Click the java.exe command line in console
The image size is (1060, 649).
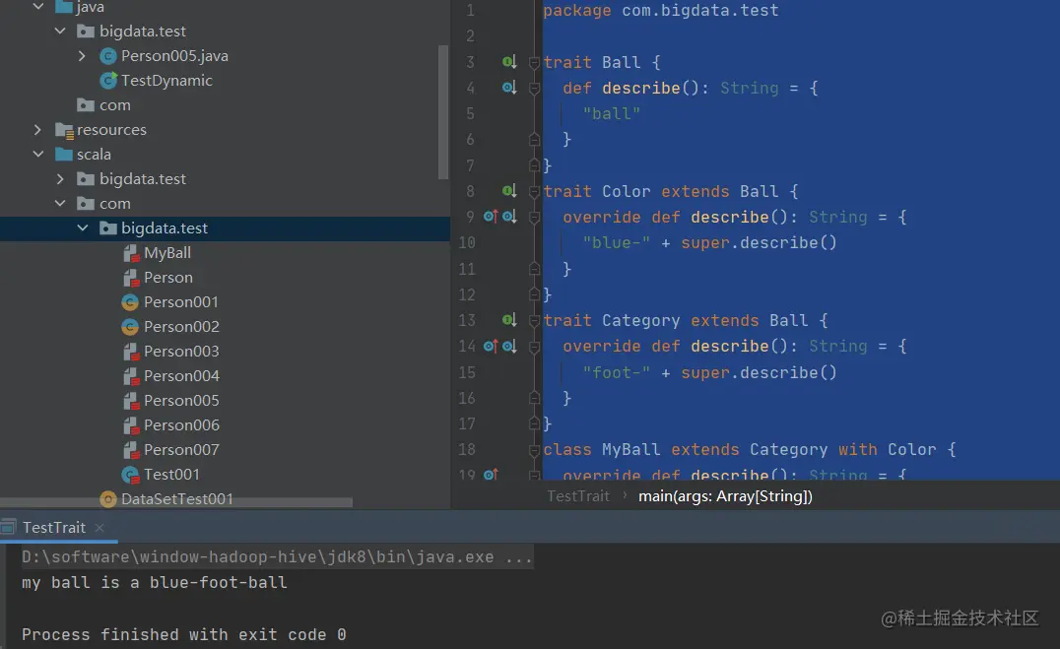[x=277, y=557]
